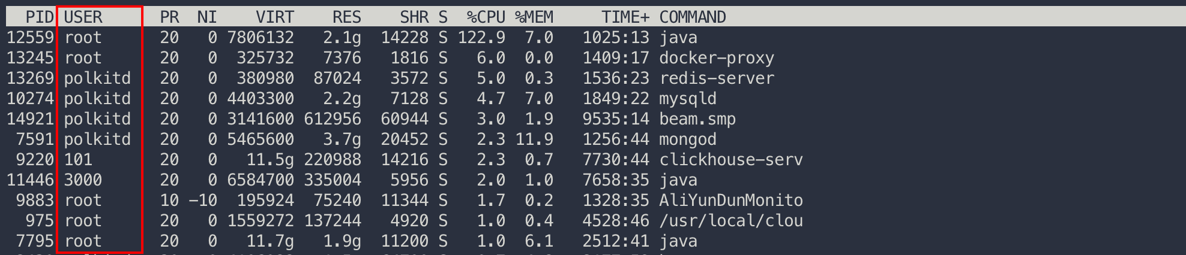Click the mysqld process name

pos(687,99)
